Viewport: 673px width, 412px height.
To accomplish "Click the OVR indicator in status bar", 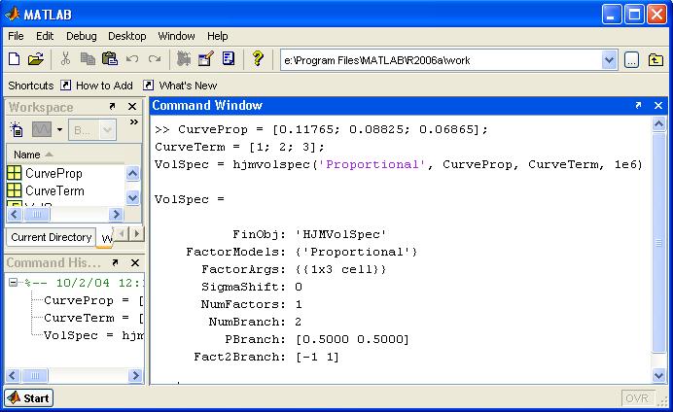I will tap(638, 398).
